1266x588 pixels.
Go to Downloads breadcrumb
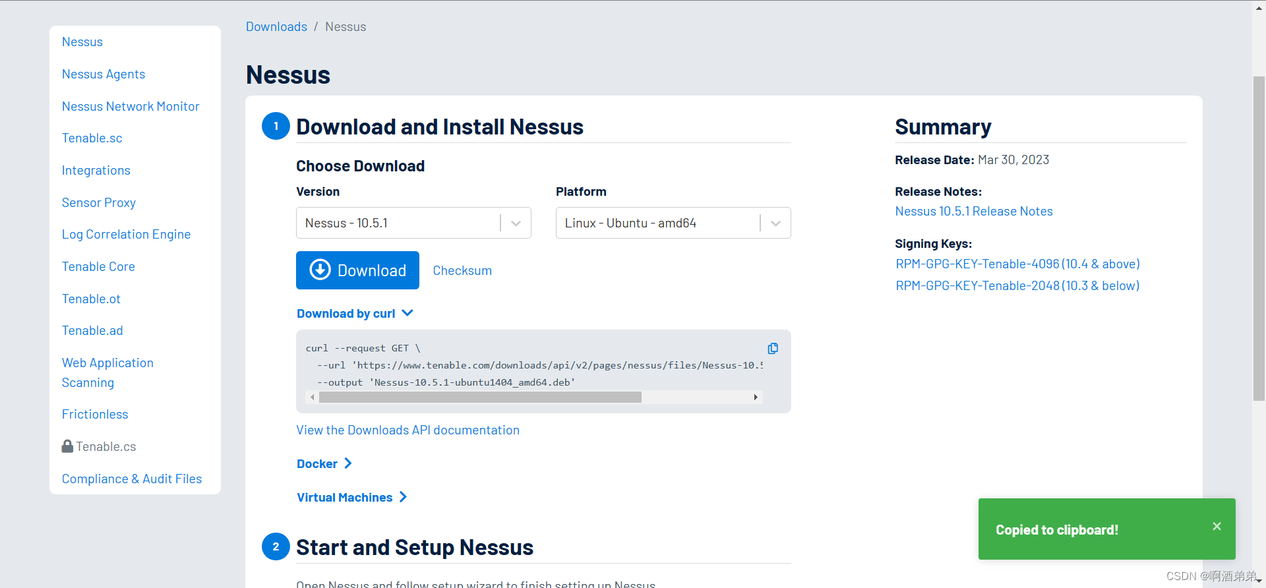(276, 26)
